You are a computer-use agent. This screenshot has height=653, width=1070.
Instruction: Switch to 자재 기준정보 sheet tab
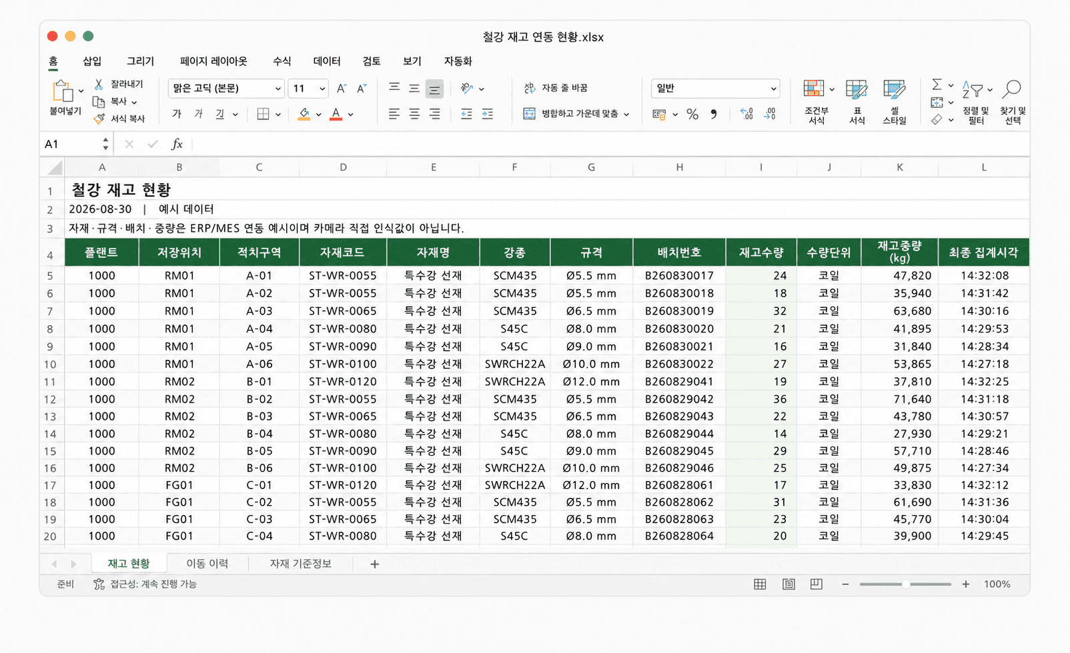coord(300,564)
